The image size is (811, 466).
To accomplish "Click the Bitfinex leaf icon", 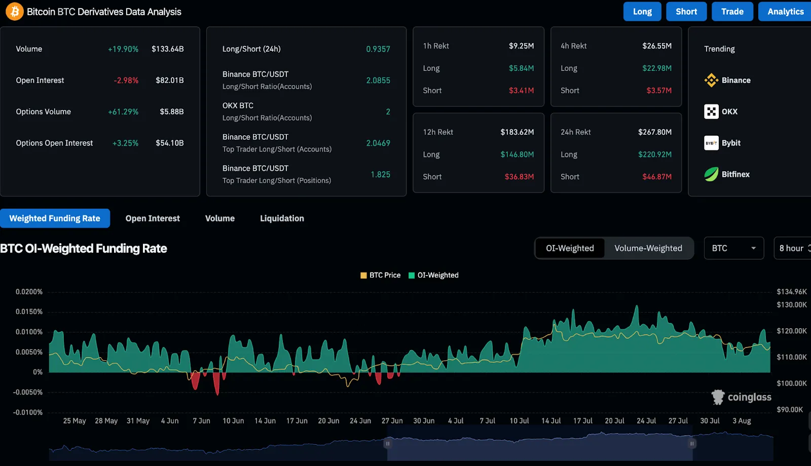I will pyautogui.click(x=711, y=174).
